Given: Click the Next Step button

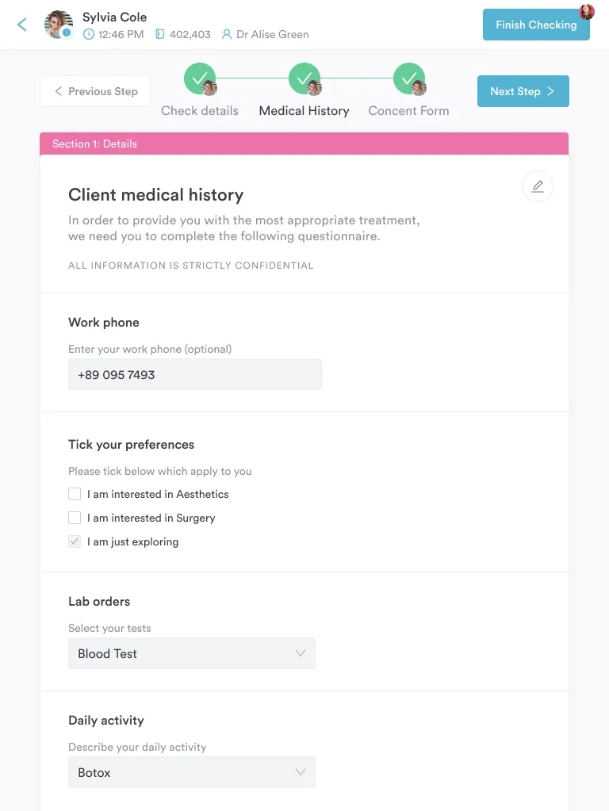Looking at the screenshot, I should (523, 91).
